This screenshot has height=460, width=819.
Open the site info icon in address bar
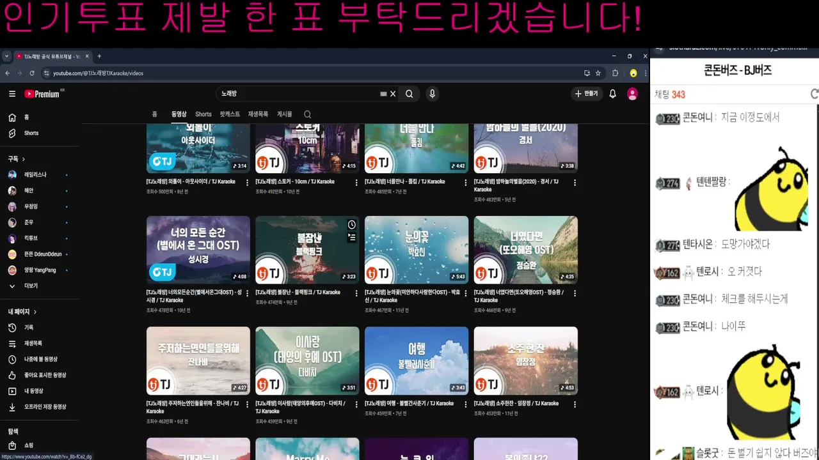coord(46,73)
